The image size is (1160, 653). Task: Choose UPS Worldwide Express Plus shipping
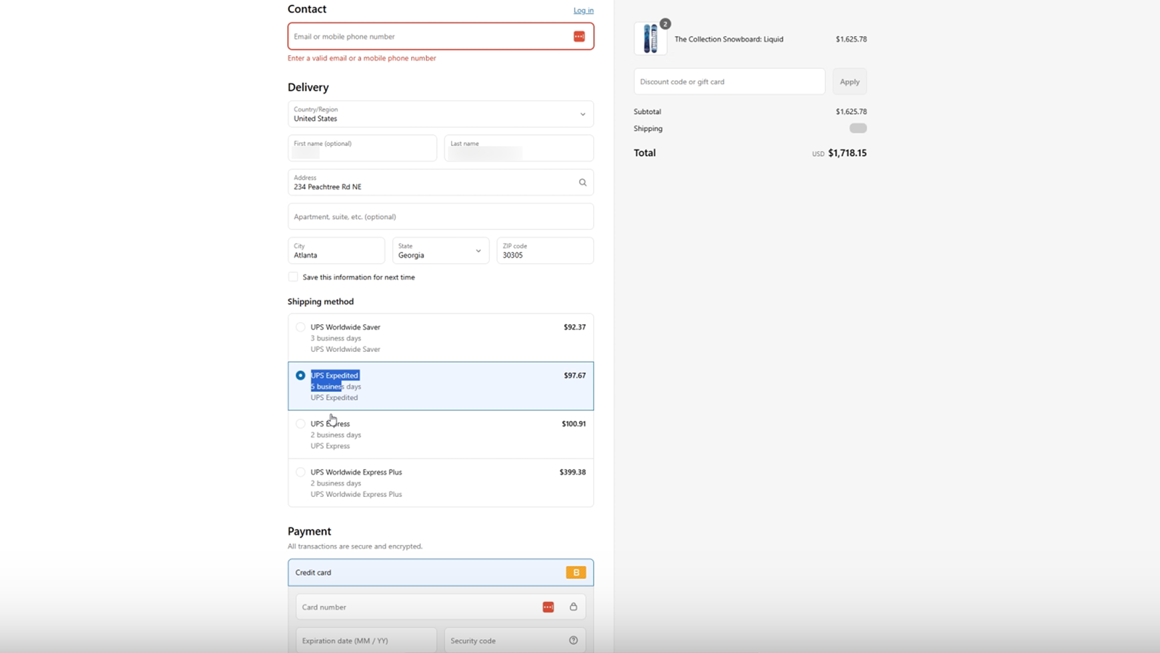(x=300, y=472)
